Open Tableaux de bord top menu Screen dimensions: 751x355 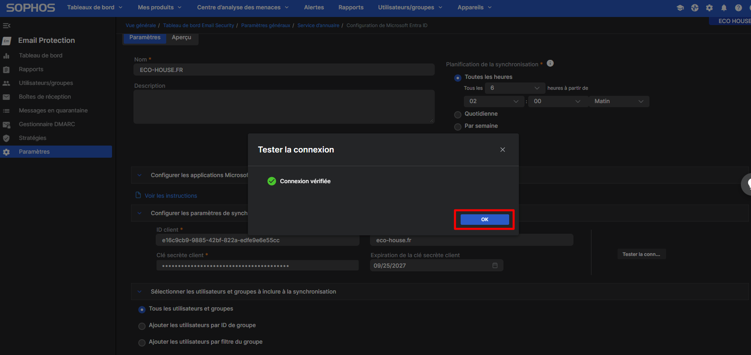[95, 7]
